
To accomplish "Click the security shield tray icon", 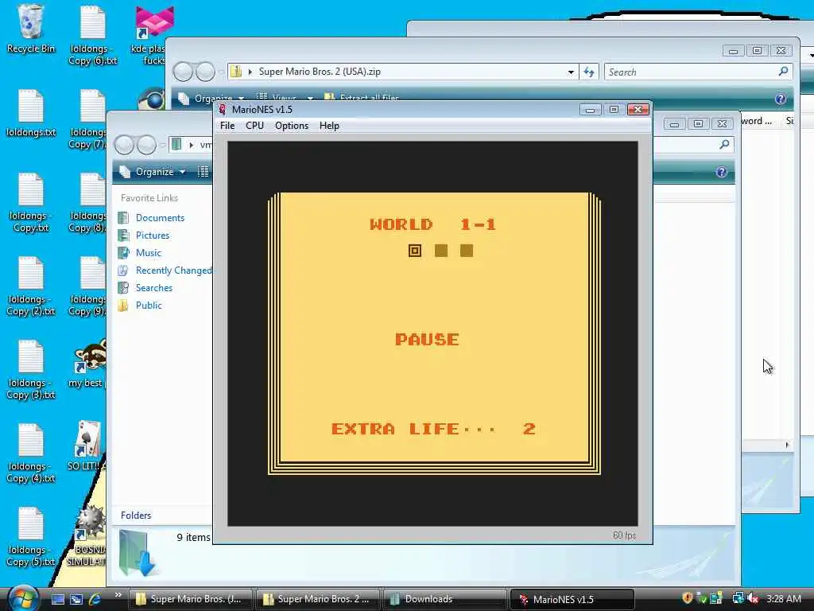I will coord(688,598).
